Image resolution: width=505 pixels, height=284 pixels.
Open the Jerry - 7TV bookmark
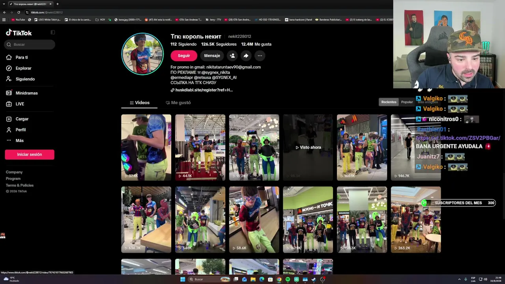coord(213,20)
